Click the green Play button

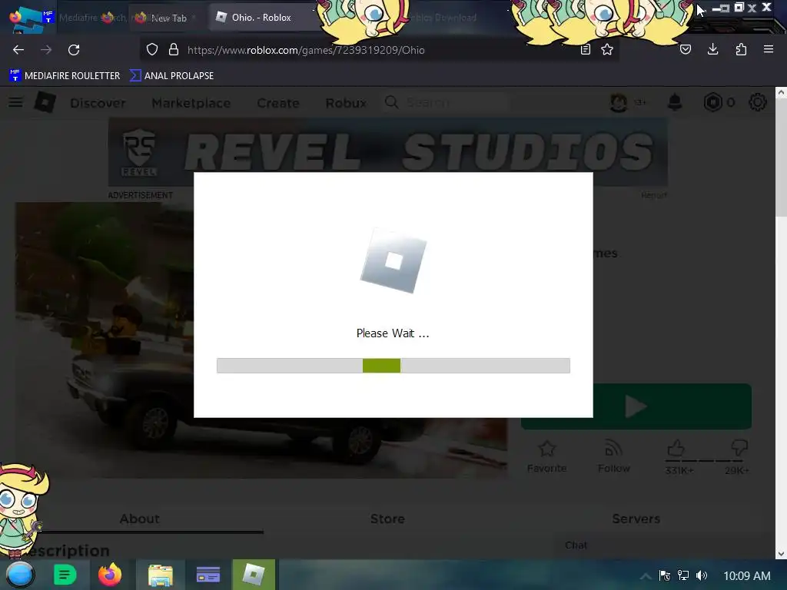[636, 406]
